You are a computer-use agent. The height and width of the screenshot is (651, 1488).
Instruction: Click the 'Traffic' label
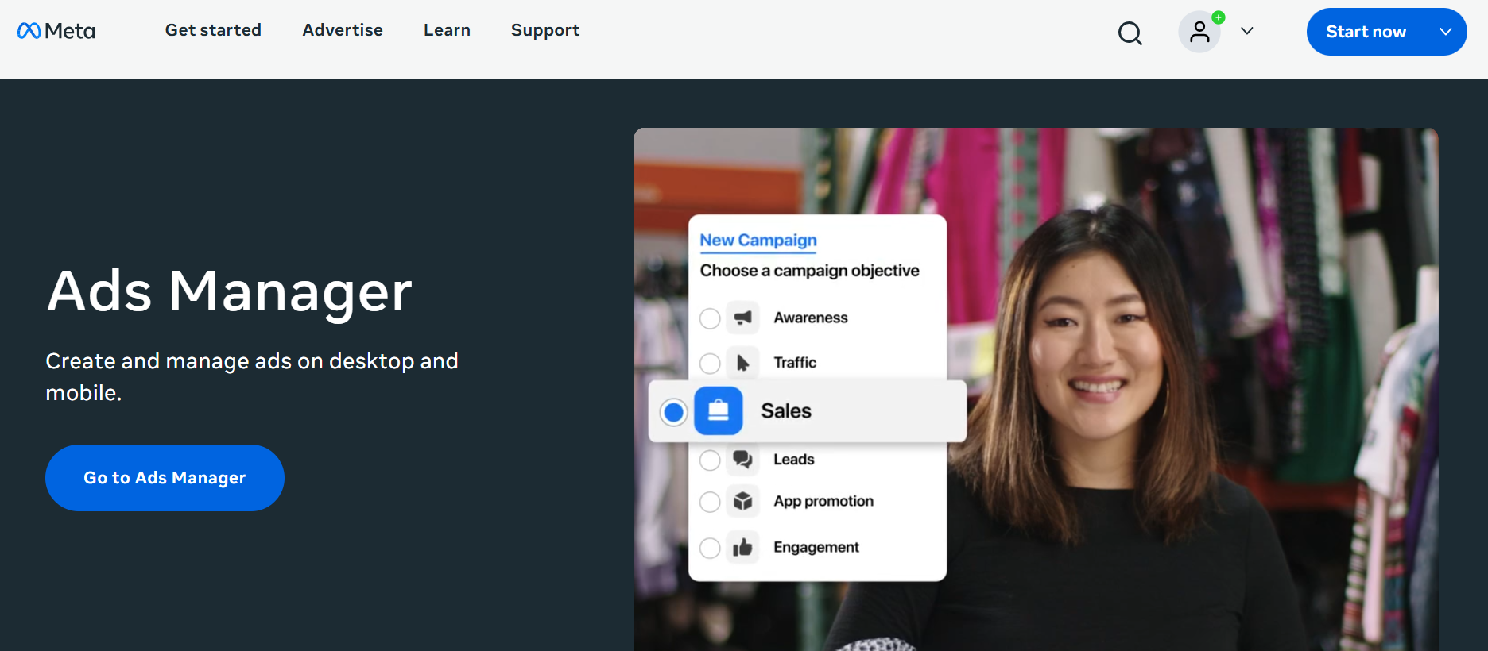pyautogui.click(x=795, y=363)
